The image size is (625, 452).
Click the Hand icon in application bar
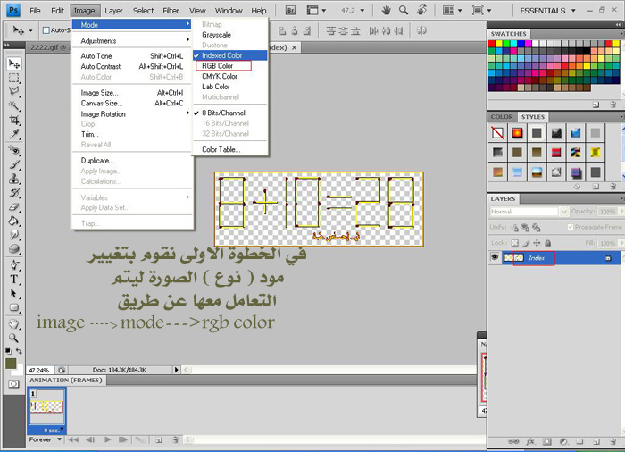pos(386,11)
